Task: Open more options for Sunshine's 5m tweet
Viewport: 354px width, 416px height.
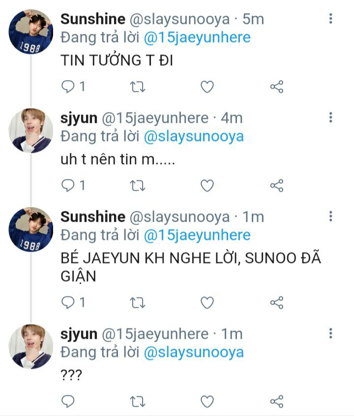Action: [331, 18]
